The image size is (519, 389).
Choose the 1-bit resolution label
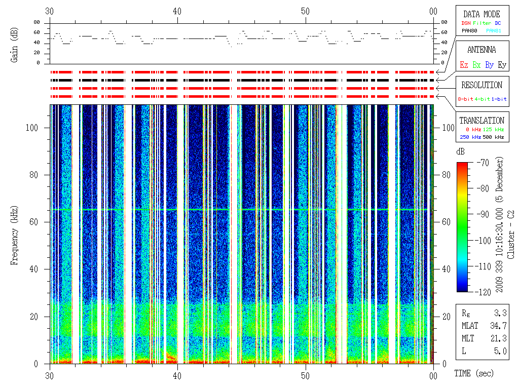coord(499,99)
